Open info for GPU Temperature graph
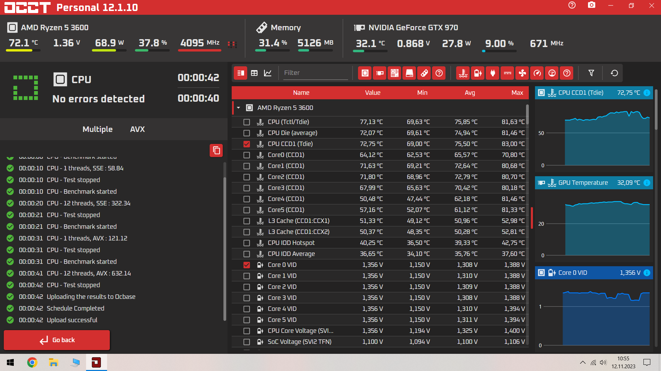 [647, 183]
